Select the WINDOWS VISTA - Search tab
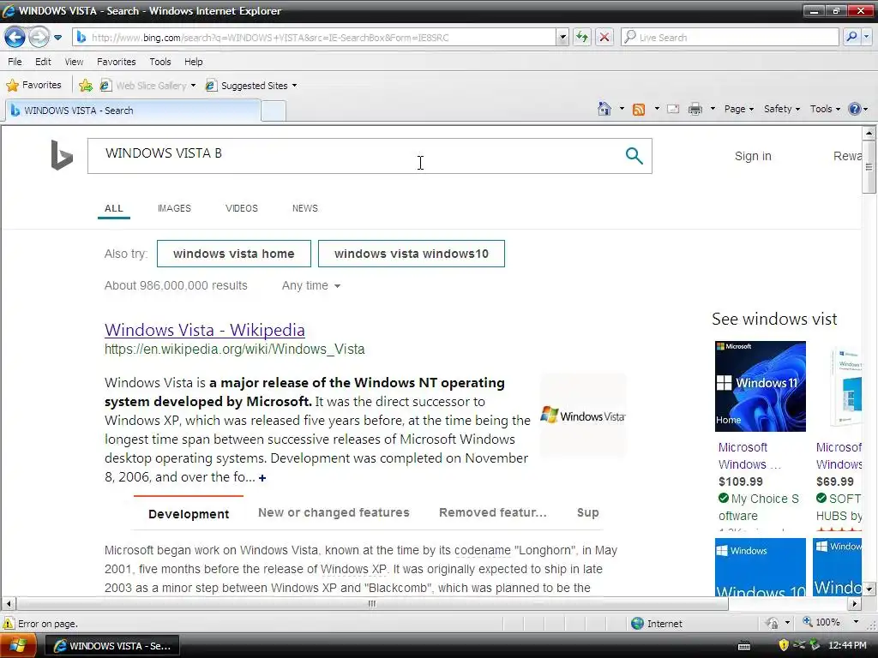Viewport: 878px width, 658px height. pos(133,111)
